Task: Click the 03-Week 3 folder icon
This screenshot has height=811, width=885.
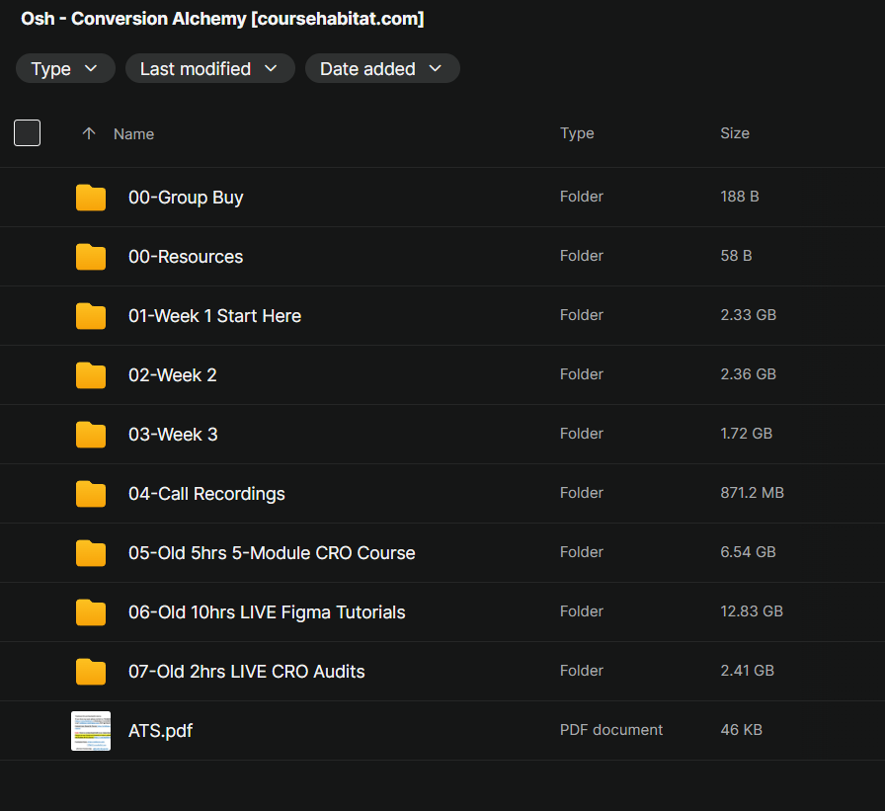Action: 90,434
